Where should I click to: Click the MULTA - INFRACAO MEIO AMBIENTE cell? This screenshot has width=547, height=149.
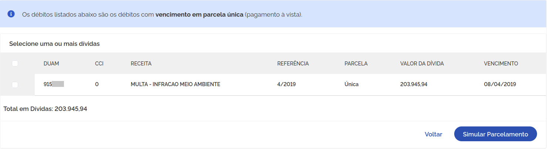[176, 84]
